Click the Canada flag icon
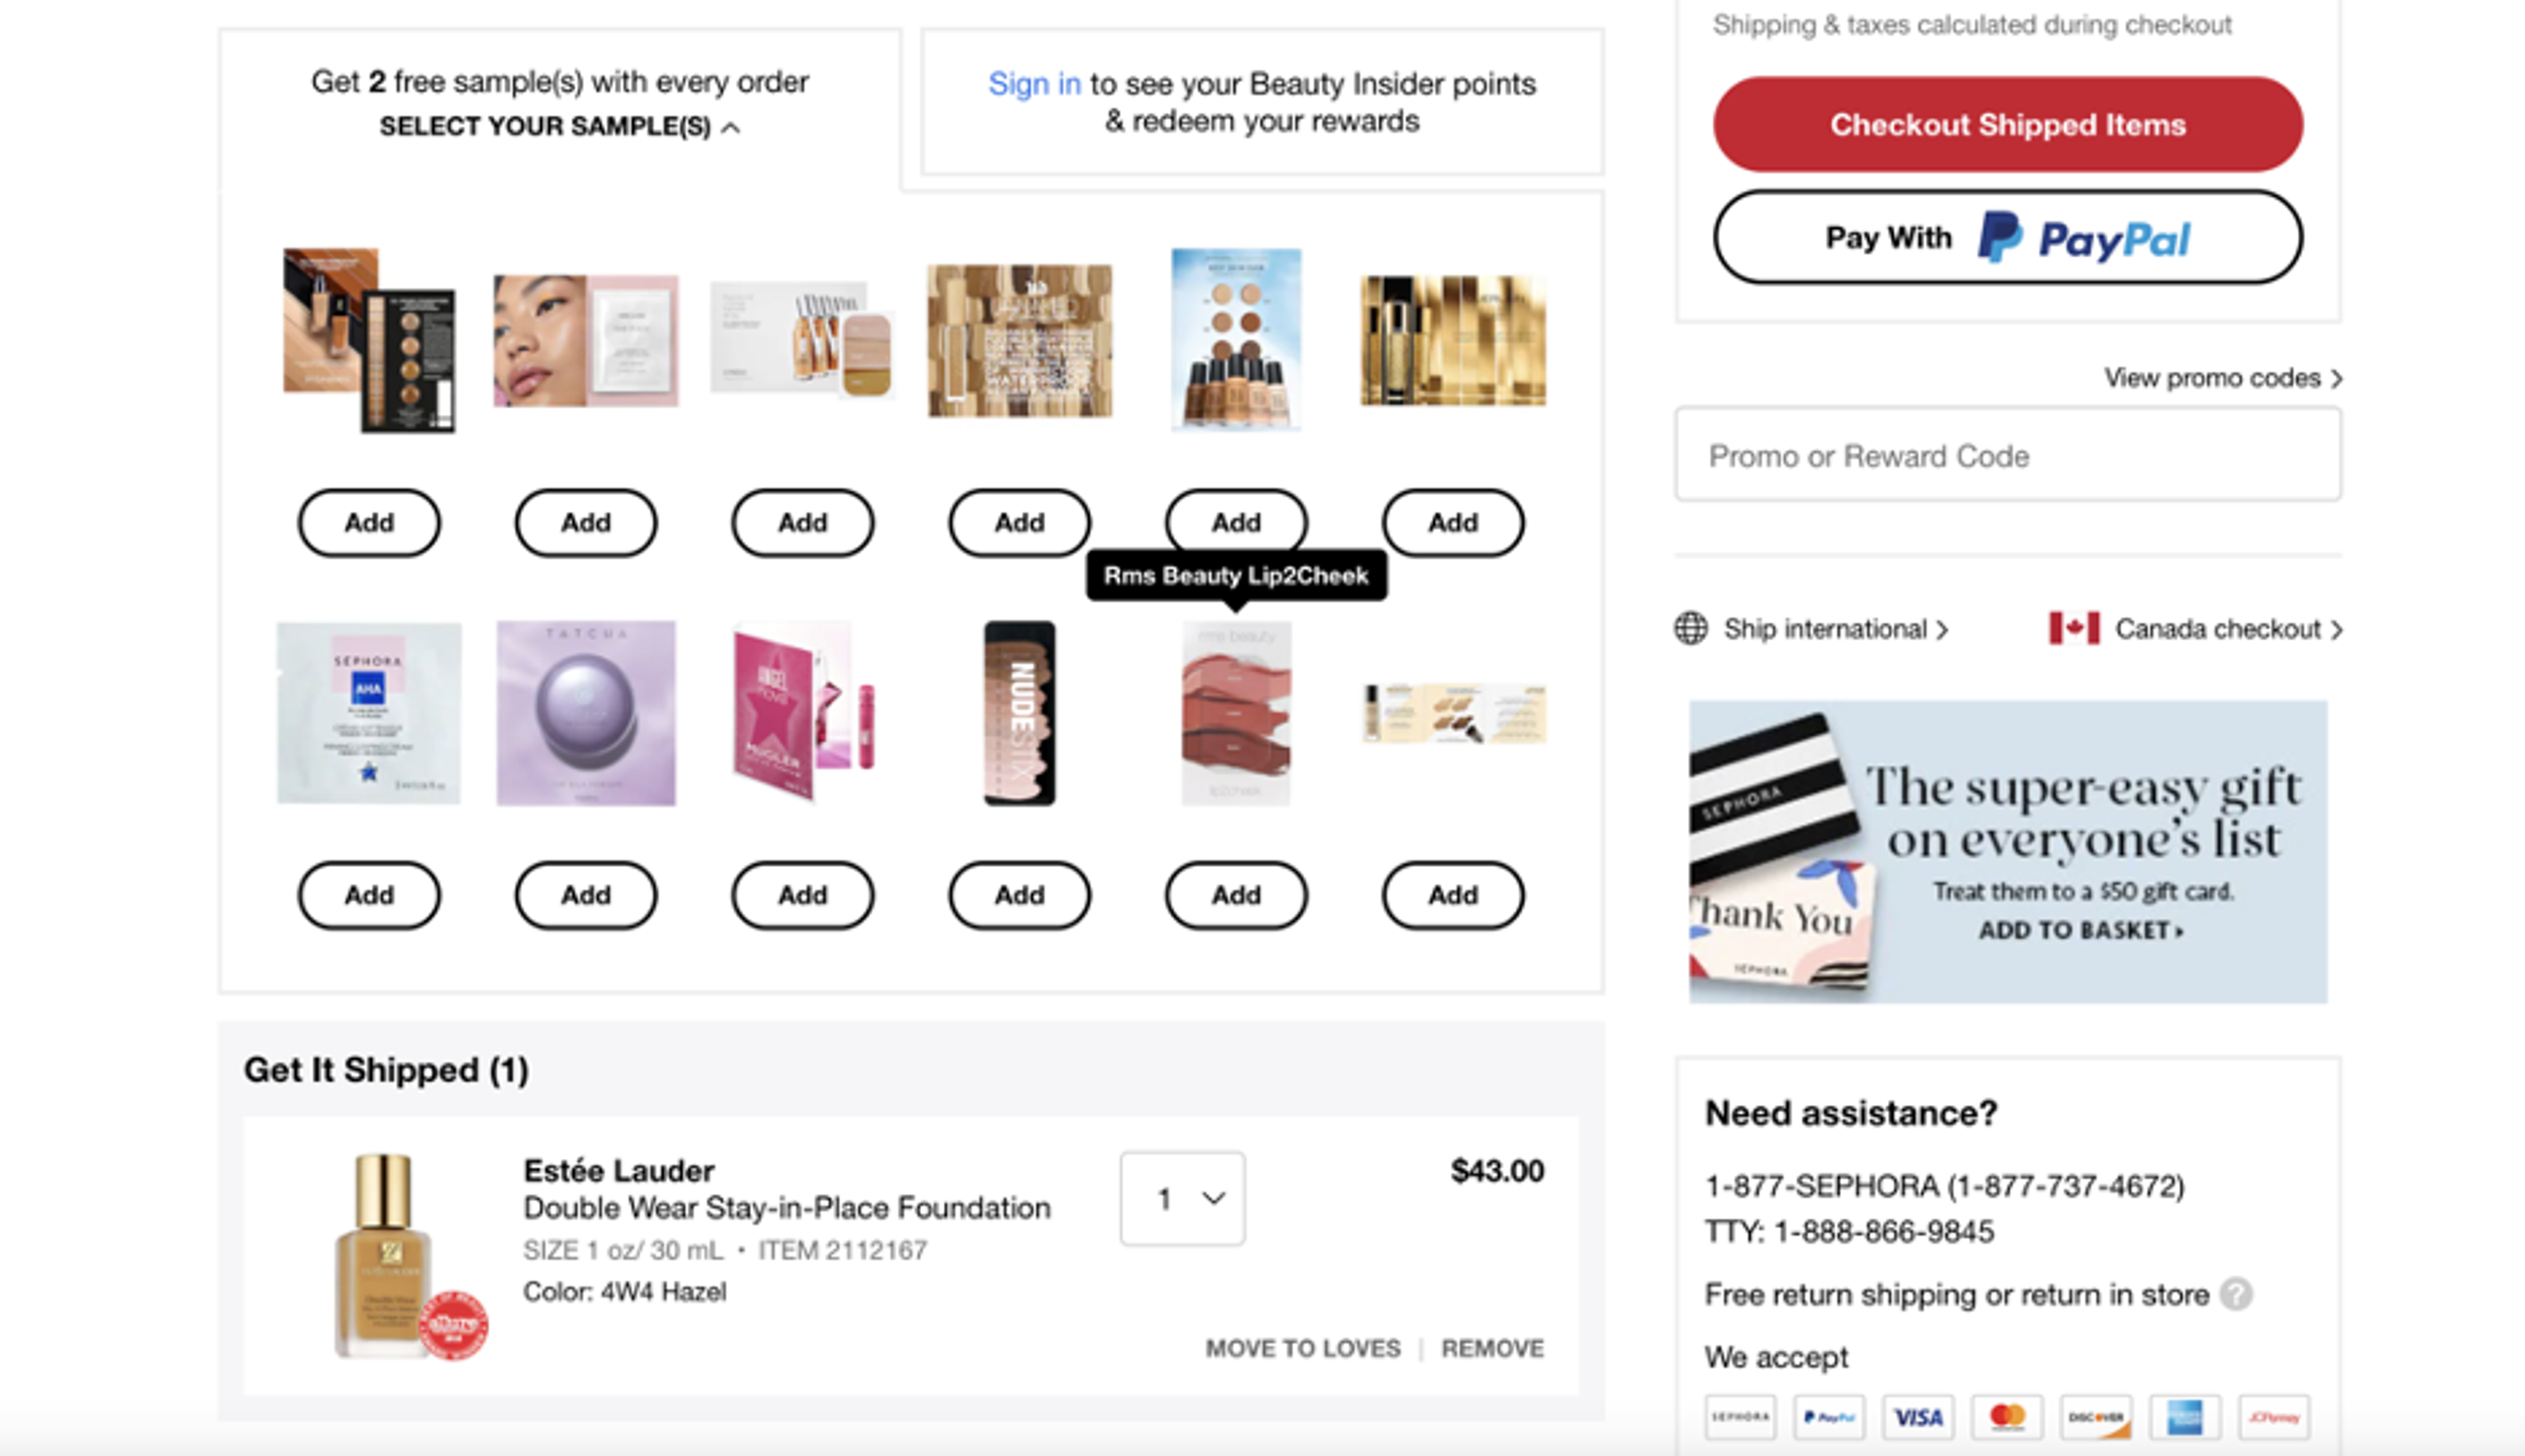 [2074, 628]
